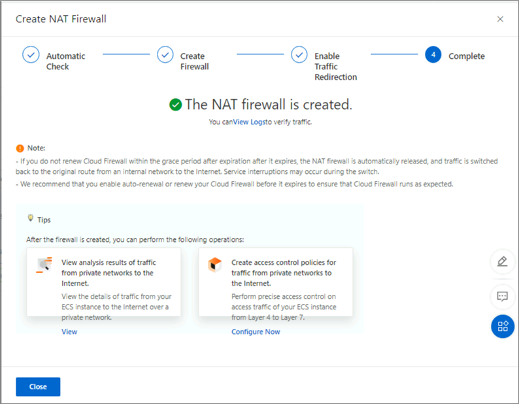Select the create access control policies card
Image resolution: width=519 pixels, height=404 pixels.
(x=275, y=282)
